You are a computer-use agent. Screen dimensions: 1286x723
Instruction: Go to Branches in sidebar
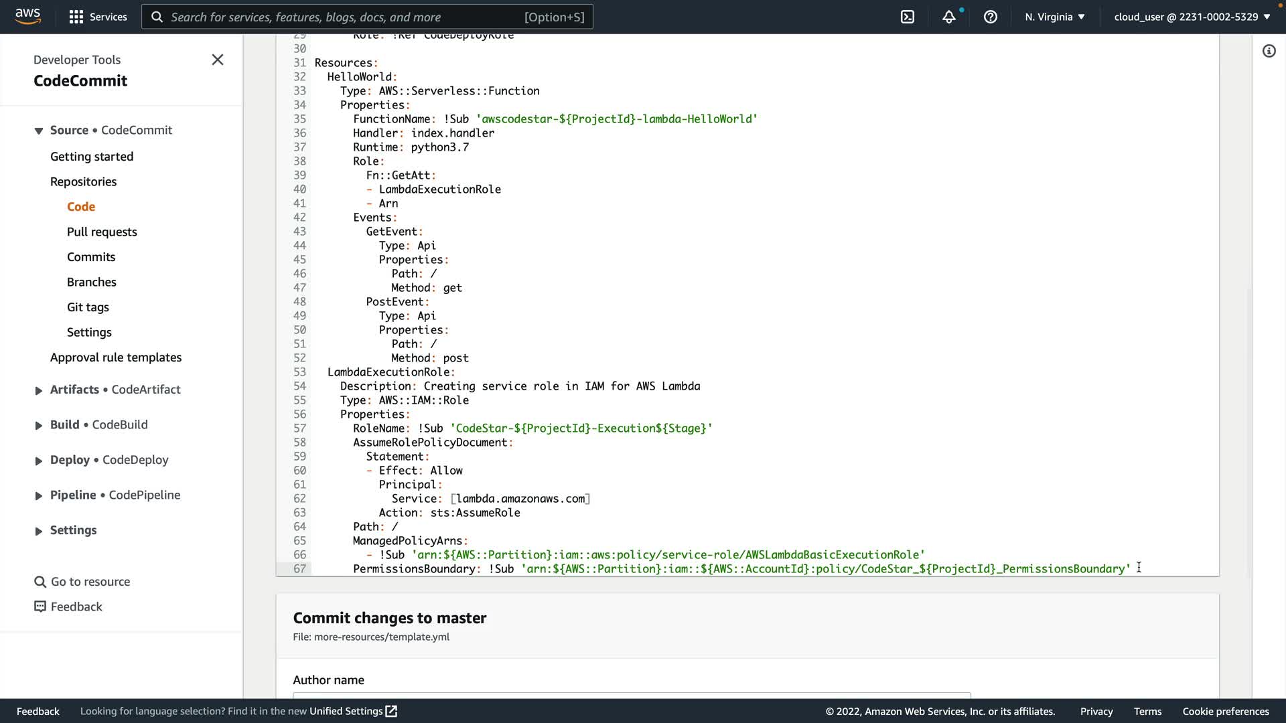pyautogui.click(x=92, y=282)
